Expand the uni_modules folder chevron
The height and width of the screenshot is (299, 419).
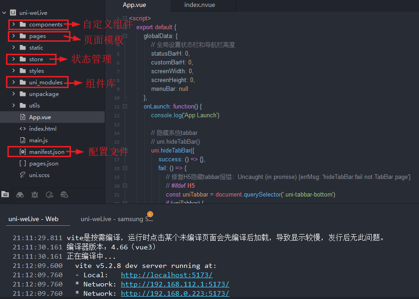pyautogui.click(x=13, y=83)
